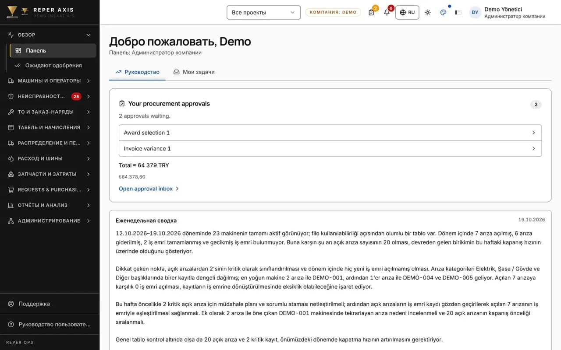Open the Award selection row chevron
The height and width of the screenshot is (350, 561).
533,133
